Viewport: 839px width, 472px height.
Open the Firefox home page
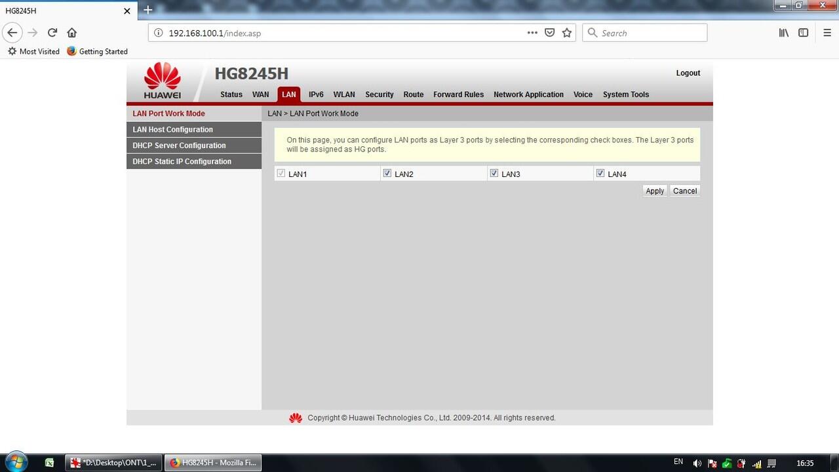coord(72,33)
